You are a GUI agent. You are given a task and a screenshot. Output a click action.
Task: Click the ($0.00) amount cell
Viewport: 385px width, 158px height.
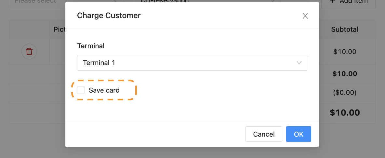(345, 93)
